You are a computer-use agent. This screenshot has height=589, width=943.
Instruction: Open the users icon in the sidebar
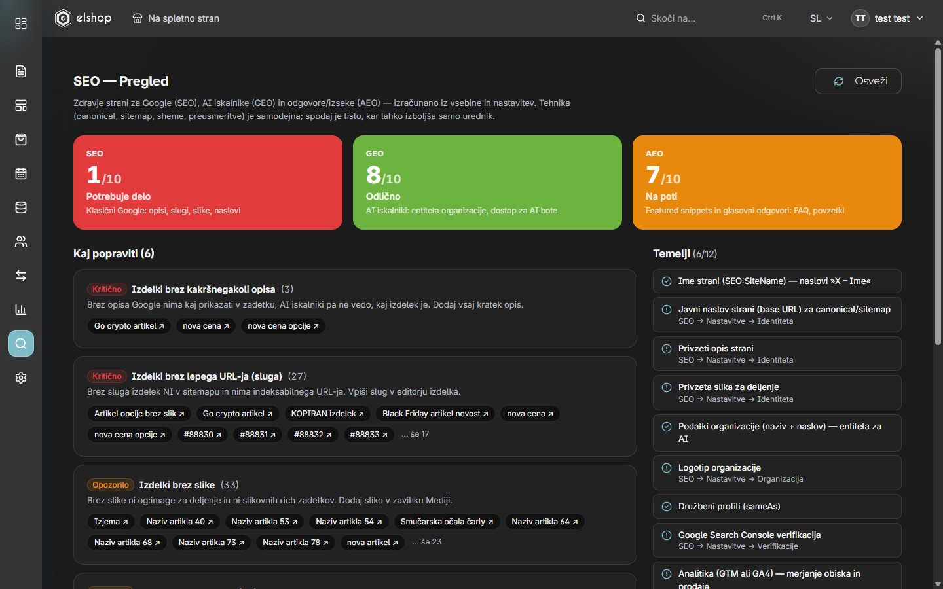click(21, 241)
